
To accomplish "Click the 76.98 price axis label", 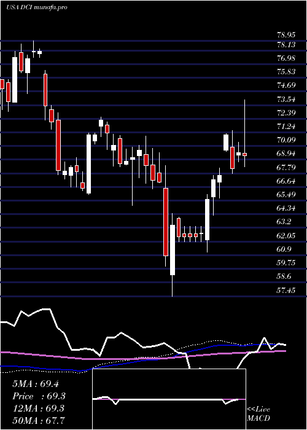I will [287, 58].
